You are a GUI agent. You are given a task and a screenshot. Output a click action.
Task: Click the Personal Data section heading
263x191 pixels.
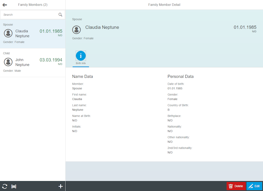pyautogui.click(x=180, y=76)
